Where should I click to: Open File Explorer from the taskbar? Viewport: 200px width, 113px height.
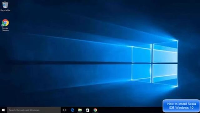[x=80, y=110]
